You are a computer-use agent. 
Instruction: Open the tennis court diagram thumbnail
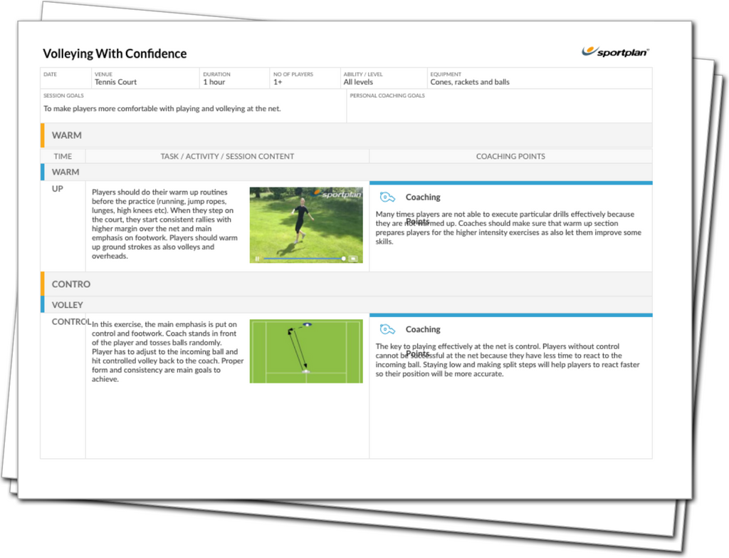(x=306, y=350)
